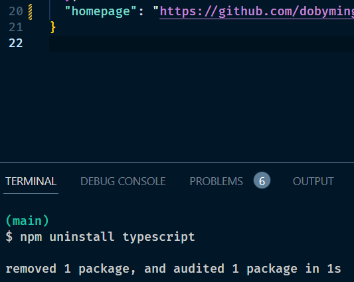Click the problems count badge showing 6

pyautogui.click(x=262, y=180)
